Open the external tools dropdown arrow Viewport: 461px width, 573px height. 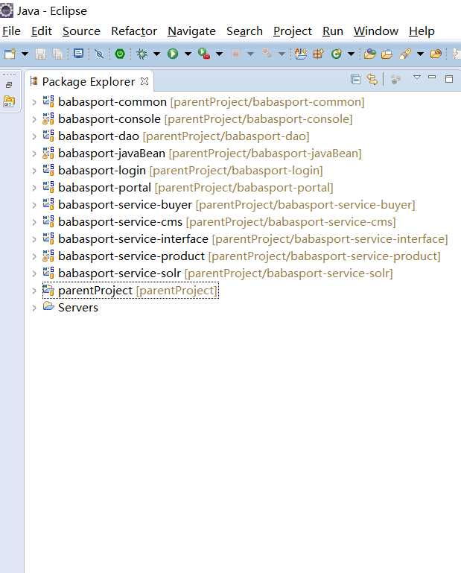[x=219, y=54]
